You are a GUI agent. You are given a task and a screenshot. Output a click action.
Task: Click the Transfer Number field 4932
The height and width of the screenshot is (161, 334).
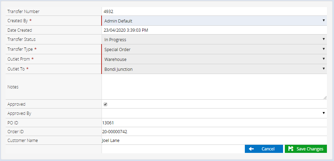coord(214,12)
